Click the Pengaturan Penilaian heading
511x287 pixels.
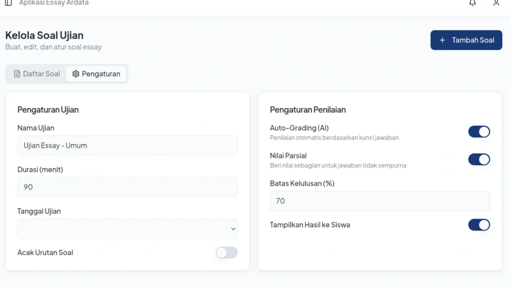[x=307, y=110]
